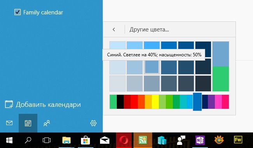This screenshot has height=148, width=253.
Task: Open the Mail app taskbar icon
Action: (x=105, y=140)
